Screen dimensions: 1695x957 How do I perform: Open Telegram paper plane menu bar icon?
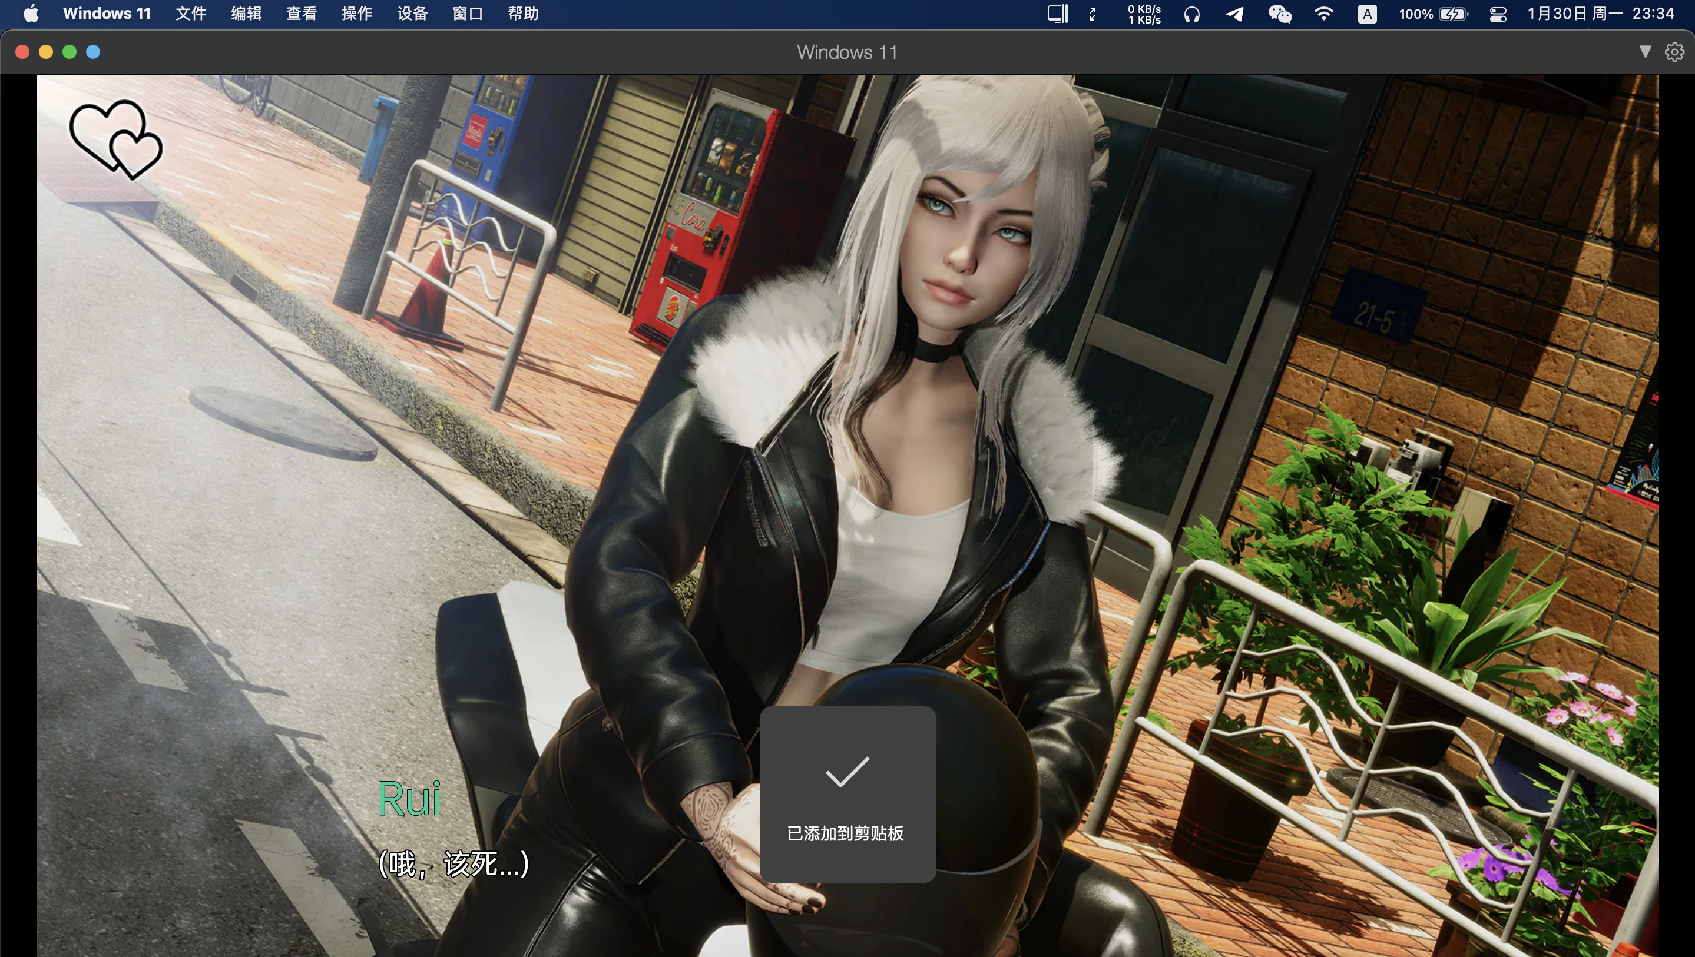pyautogui.click(x=1234, y=14)
